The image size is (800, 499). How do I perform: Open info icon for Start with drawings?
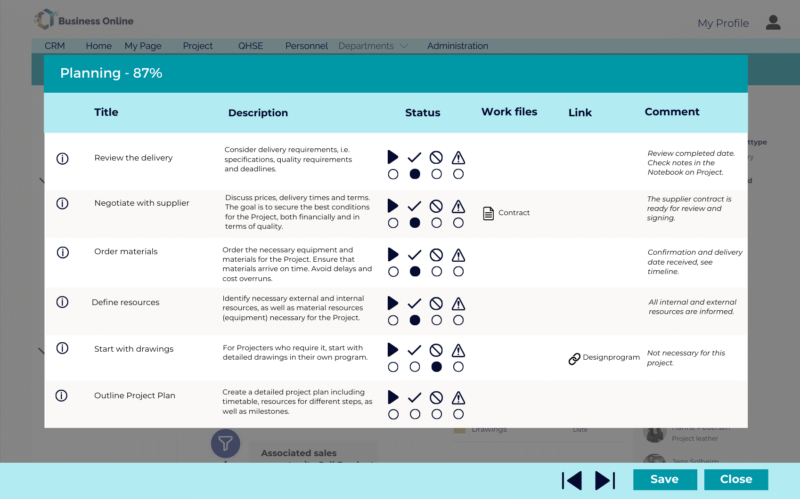pyautogui.click(x=62, y=348)
